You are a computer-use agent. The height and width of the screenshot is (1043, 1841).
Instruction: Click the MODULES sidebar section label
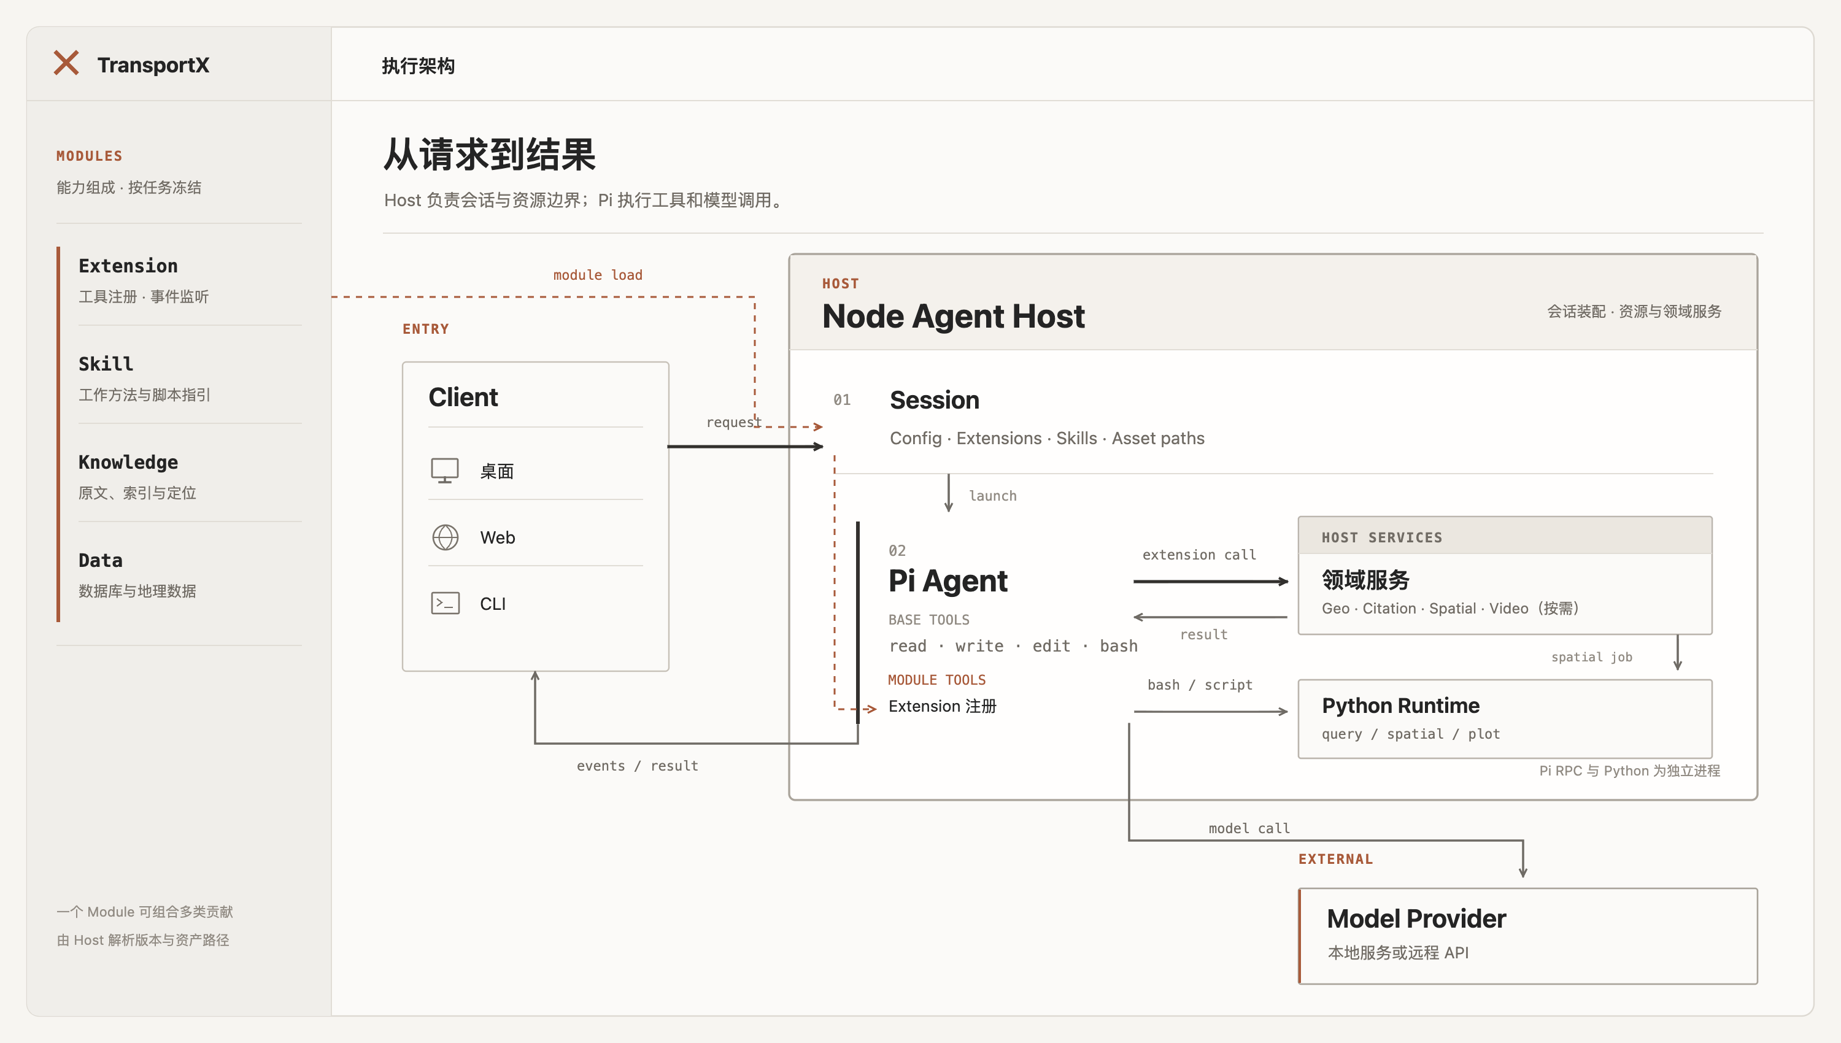[90, 156]
